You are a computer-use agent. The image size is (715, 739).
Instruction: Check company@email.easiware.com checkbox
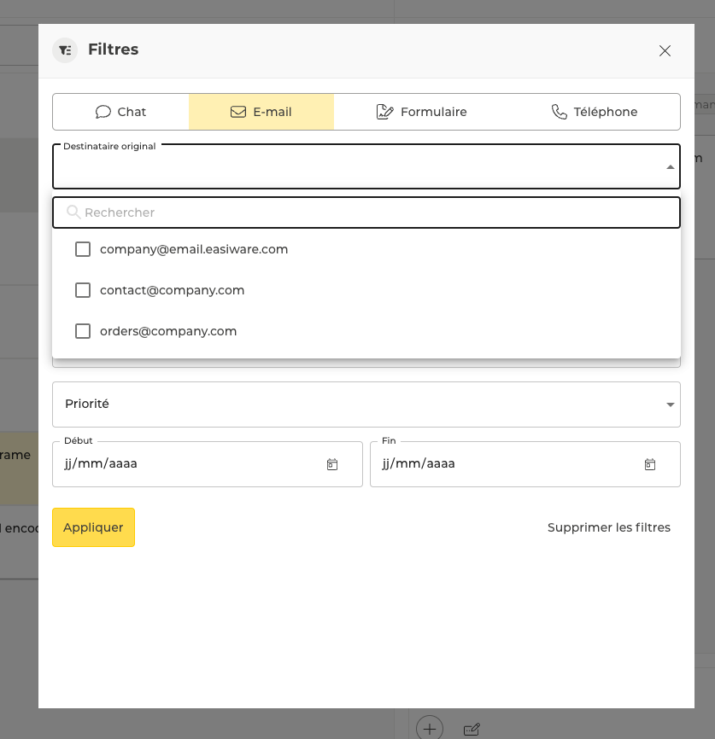[x=83, y=249]
